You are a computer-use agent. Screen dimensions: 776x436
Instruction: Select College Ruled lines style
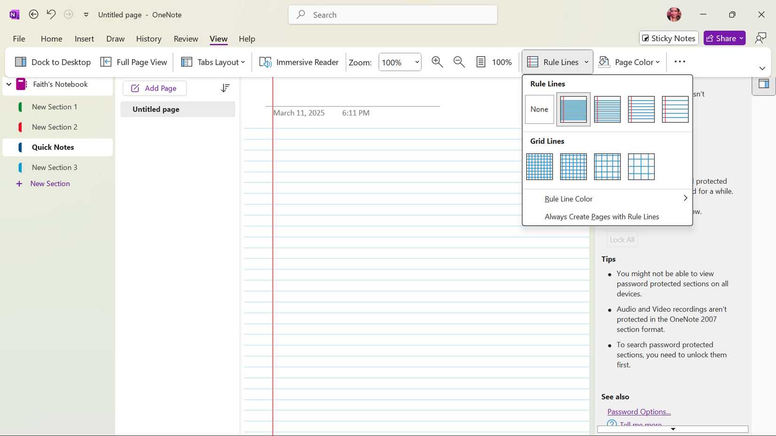[x=607, y=109]
